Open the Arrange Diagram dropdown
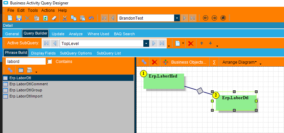This screenshot has height=133, width=284. [239, 62]
